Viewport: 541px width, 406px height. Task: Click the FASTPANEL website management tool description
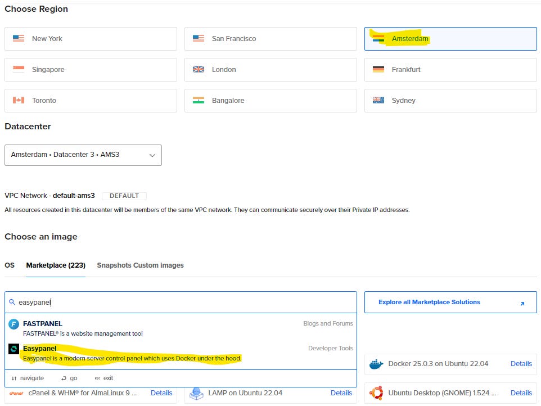tap(83, 333)
